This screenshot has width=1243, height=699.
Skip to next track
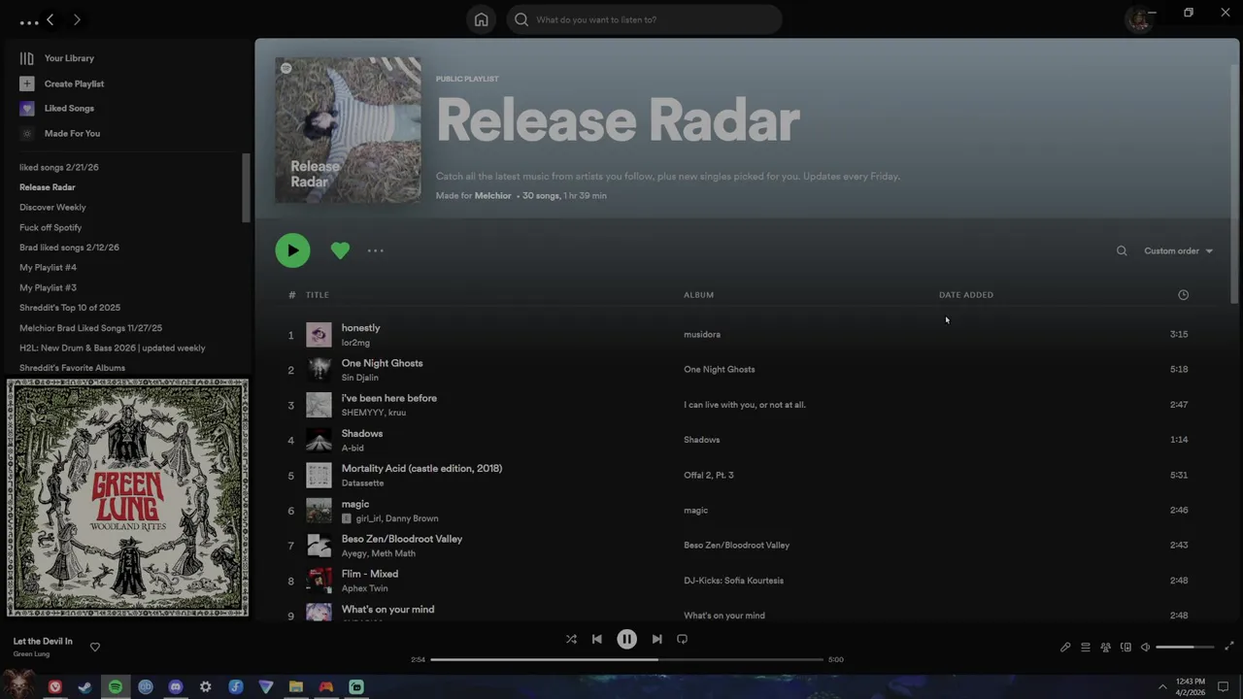[656, 639]
